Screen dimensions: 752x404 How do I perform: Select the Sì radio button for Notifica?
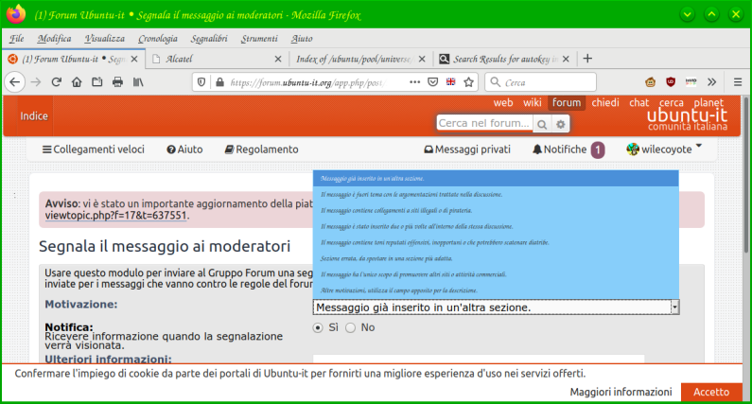pos(318,327)
